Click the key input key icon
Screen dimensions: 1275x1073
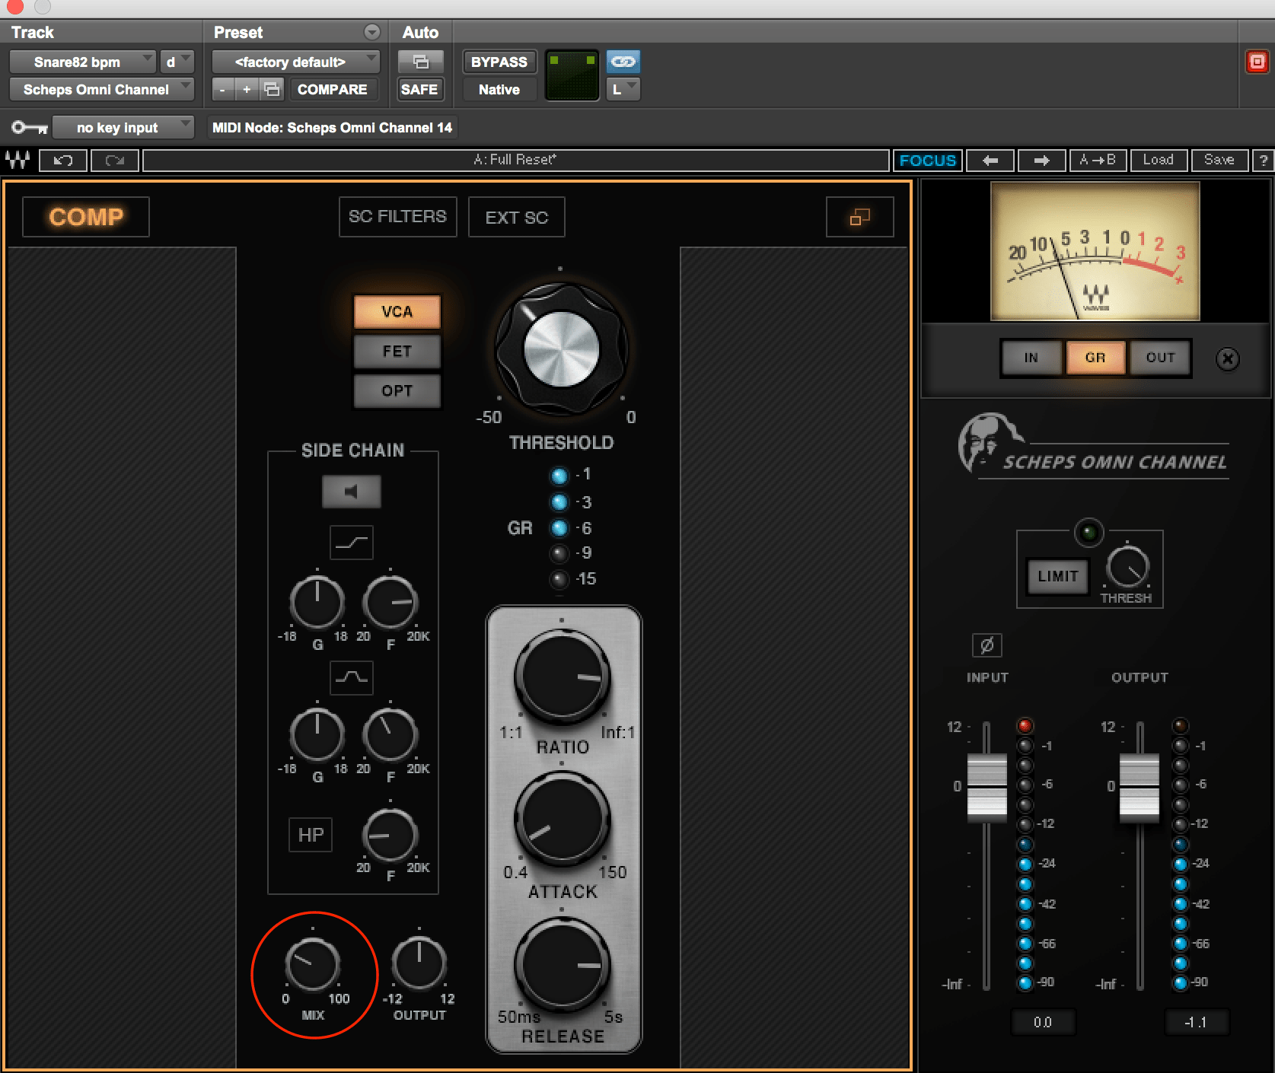pyautogui.click(x=30, y=127)
